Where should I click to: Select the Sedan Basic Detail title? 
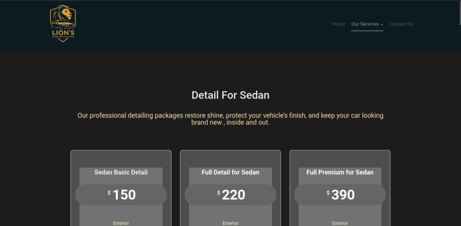click(121, 172)
